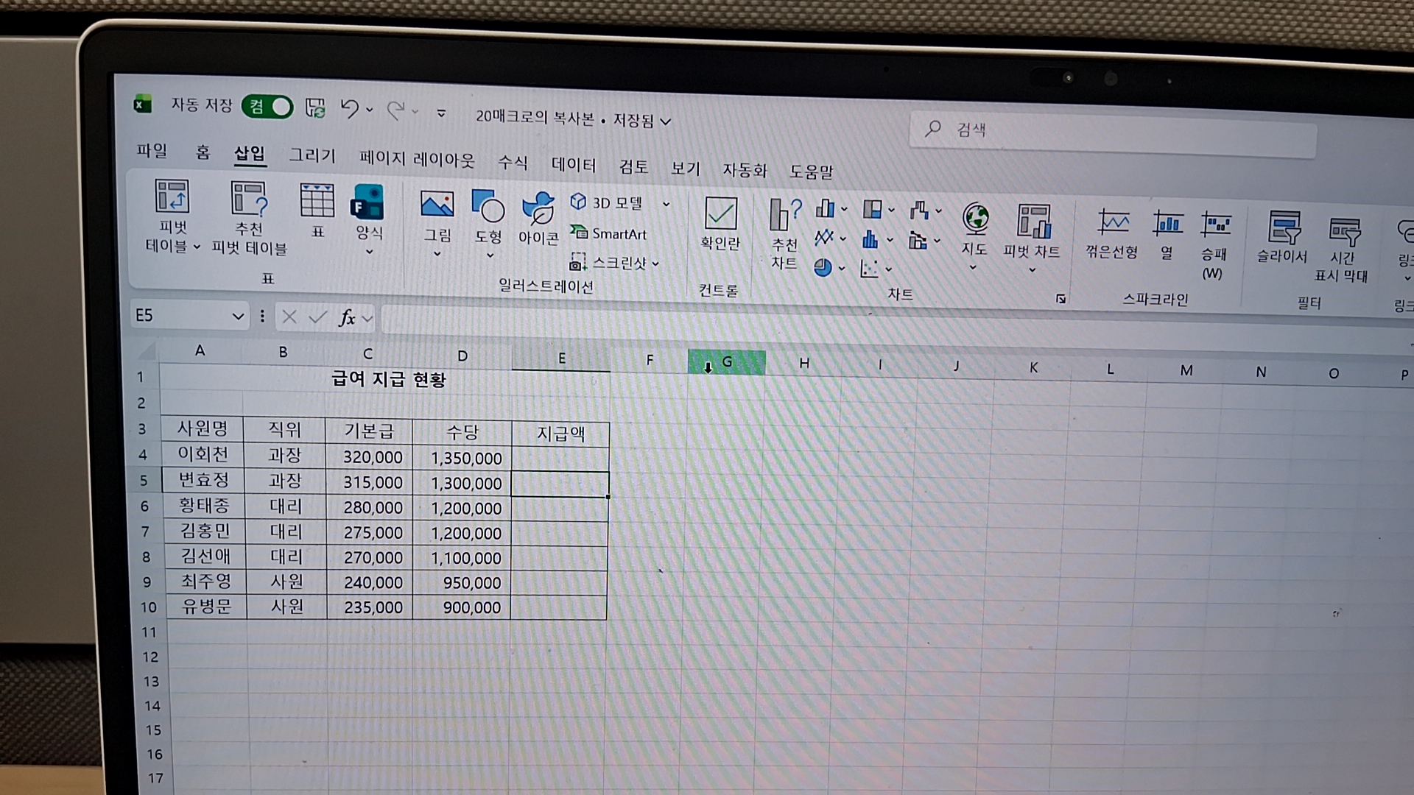
Task: Click the SmartArt button
Action: [x=610, y=234]
